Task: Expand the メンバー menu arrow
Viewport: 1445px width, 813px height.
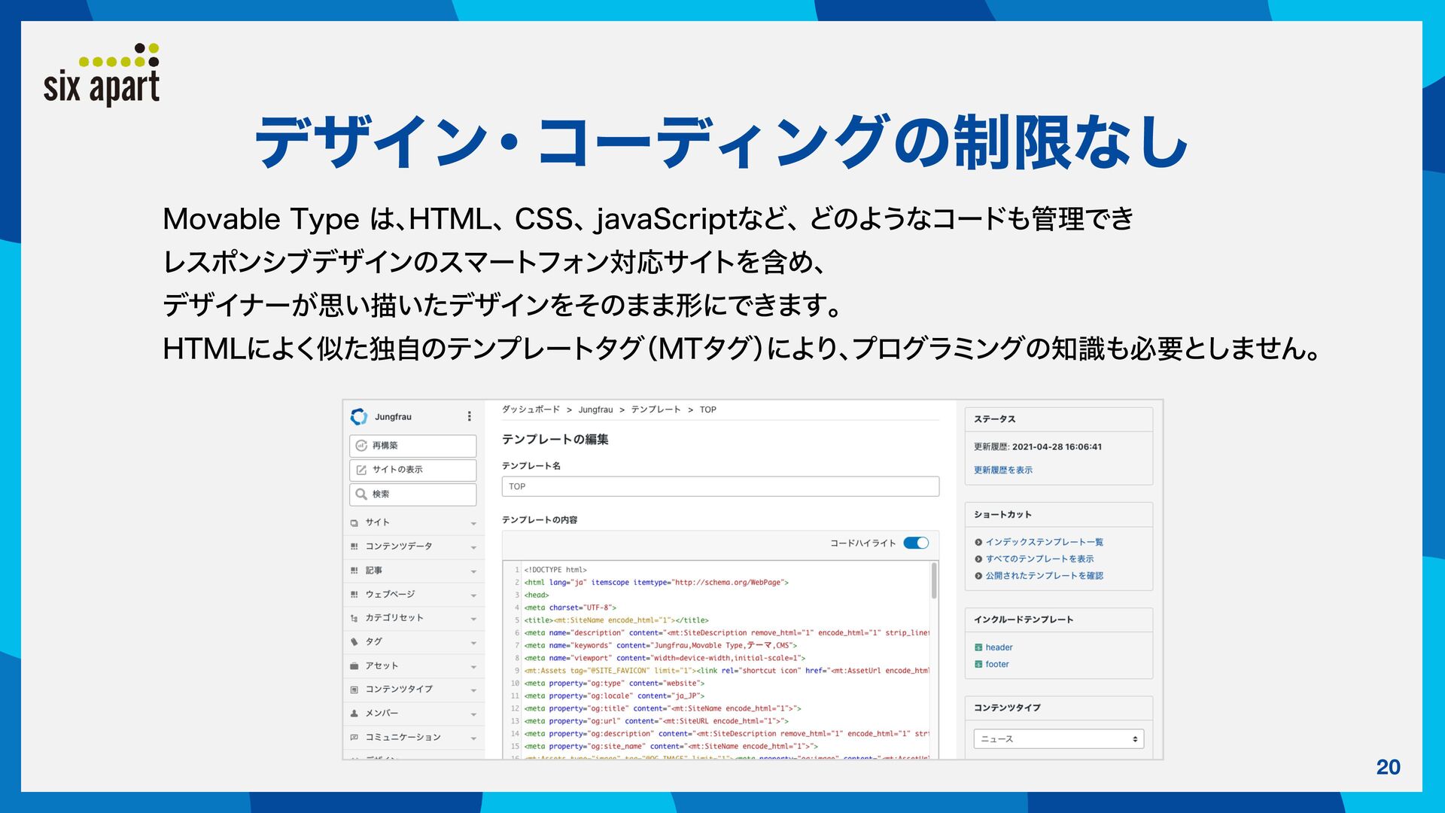Action: pyautogui.click(x=473, y=714)
